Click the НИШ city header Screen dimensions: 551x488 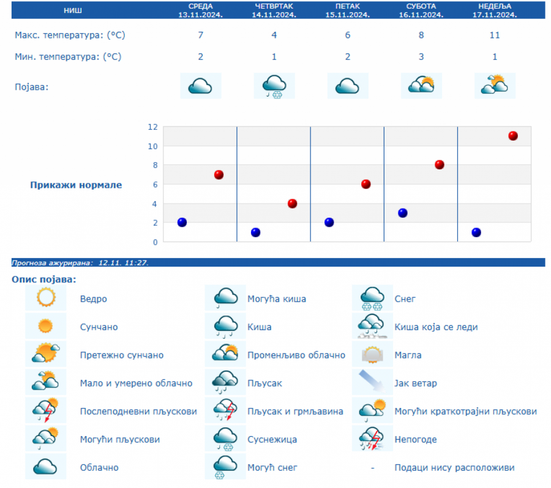click(x=75, y=10)
